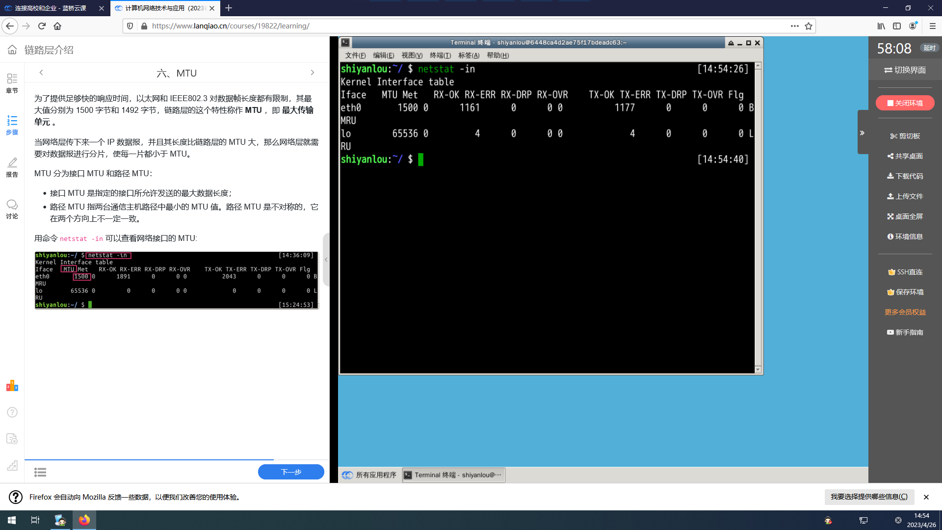The image size is (942, 530).
Task: Go to next section chevron beside MTU
Action: tap(313, 73)
